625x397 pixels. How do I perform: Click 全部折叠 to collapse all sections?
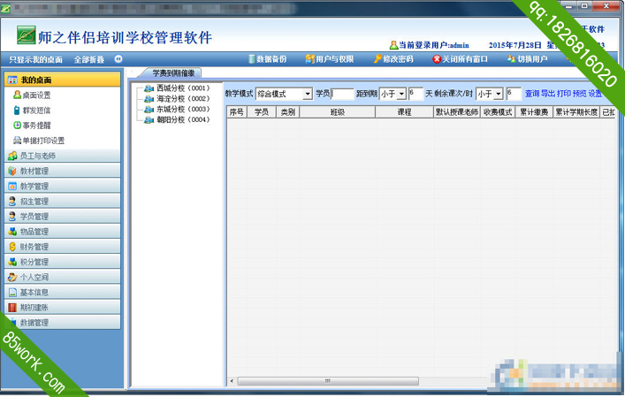pos(89,60)
